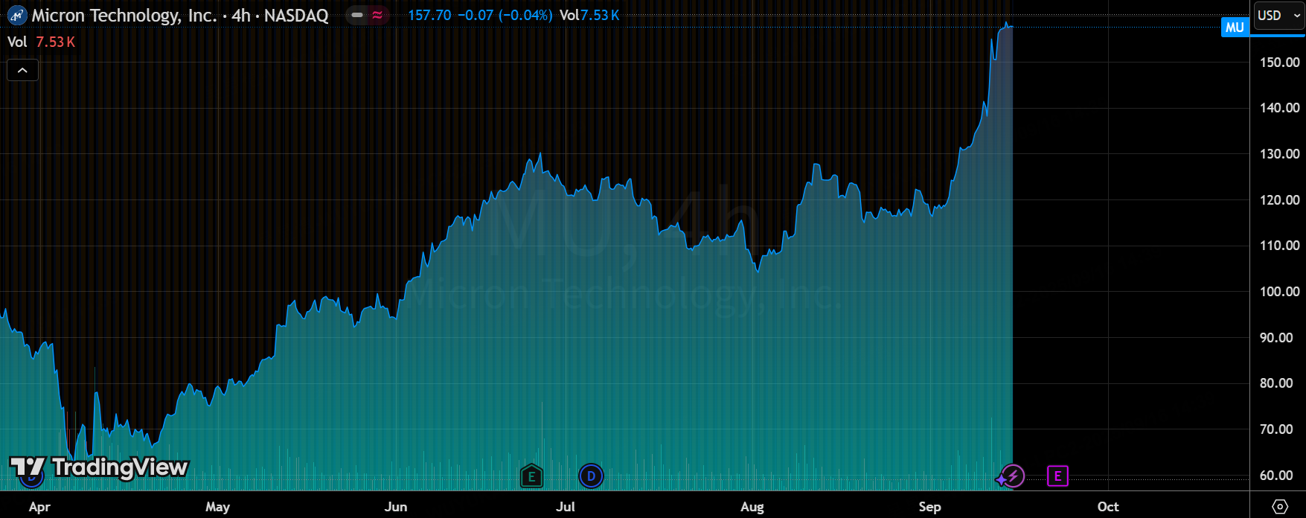The height and width of the screenshot is (518, 1306).
Task: Click the blue MU price label
Action: click(1235, 28)
